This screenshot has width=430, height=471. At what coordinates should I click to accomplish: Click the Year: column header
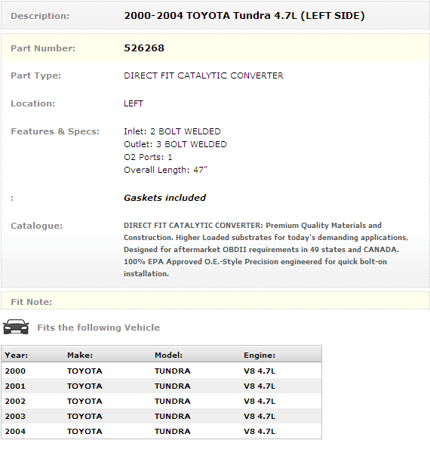coord(16,356)
